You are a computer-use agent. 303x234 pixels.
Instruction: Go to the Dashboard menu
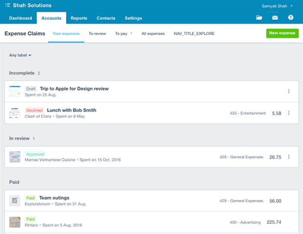[21, 18]
